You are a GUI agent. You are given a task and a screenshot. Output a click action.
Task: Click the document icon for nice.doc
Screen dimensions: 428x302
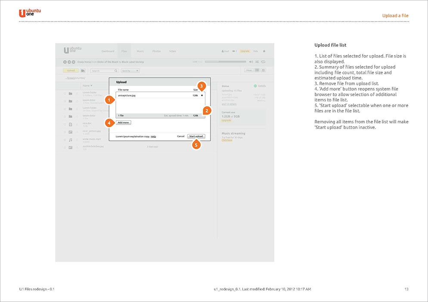[71, 125]
